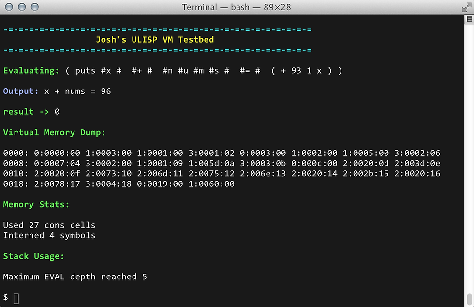The height and width of the screenshot is (307, 474).
Task: Click memory cell '3:0002:06'
Action: [x=417, y=153]
